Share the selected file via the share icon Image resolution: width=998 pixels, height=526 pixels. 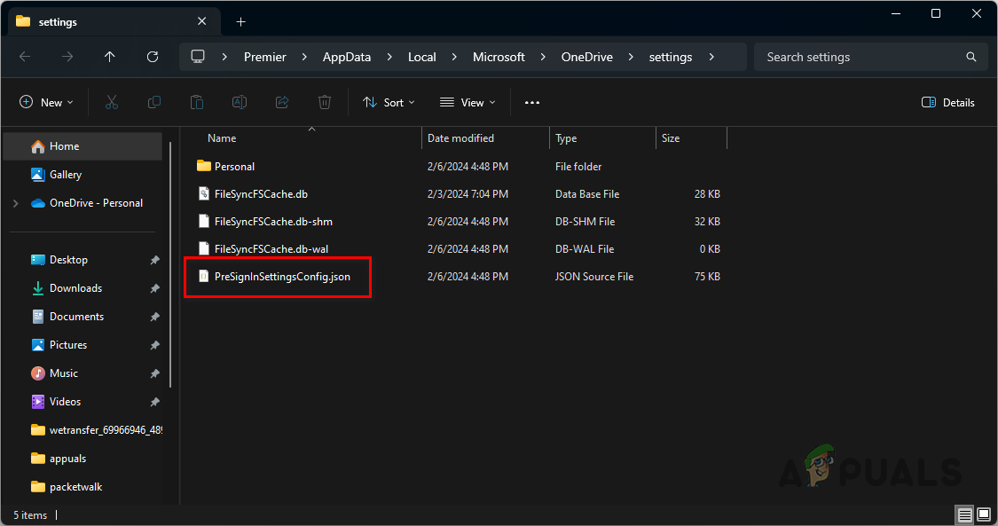pyautogui.click(x=281, y=102)
